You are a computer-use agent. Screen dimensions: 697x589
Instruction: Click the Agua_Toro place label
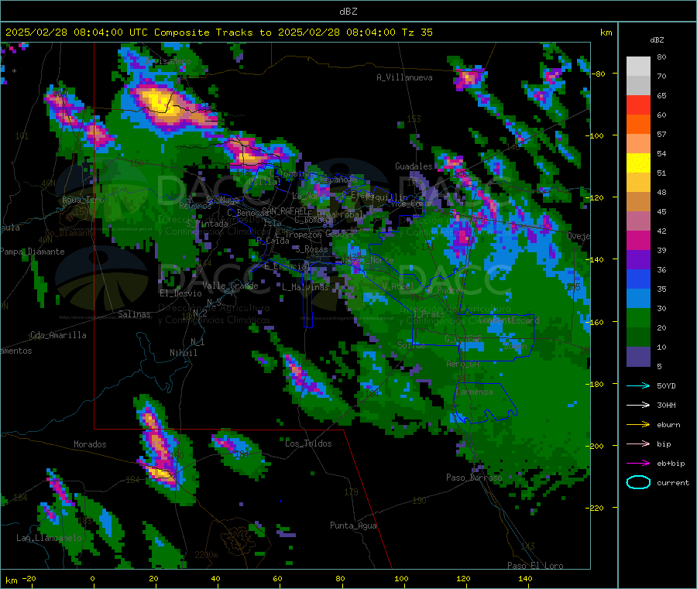(x=83, y=200)
